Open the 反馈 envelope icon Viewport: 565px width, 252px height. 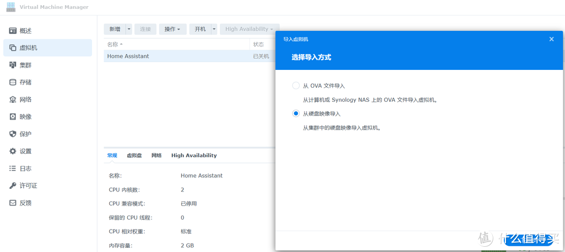click(13, 203)
